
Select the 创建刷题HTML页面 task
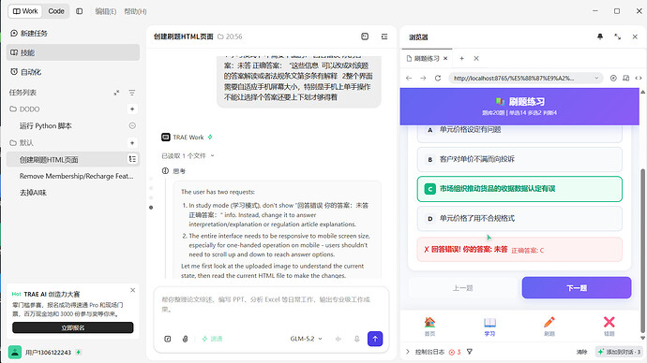(x=73, y=159)
